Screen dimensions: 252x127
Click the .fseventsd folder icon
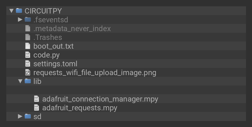(28, 19)
